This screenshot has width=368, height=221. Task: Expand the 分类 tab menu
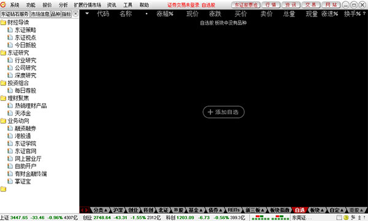[106, 210]
